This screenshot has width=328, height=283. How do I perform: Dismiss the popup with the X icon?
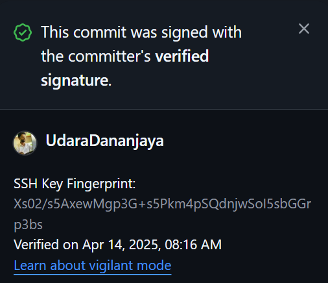pos(304,29)
